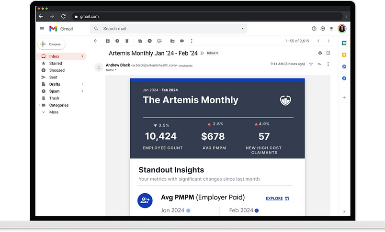This screenshot has width=385, height=232.
Task: Mark the email as unread
Action: click(x=140, y=41)
